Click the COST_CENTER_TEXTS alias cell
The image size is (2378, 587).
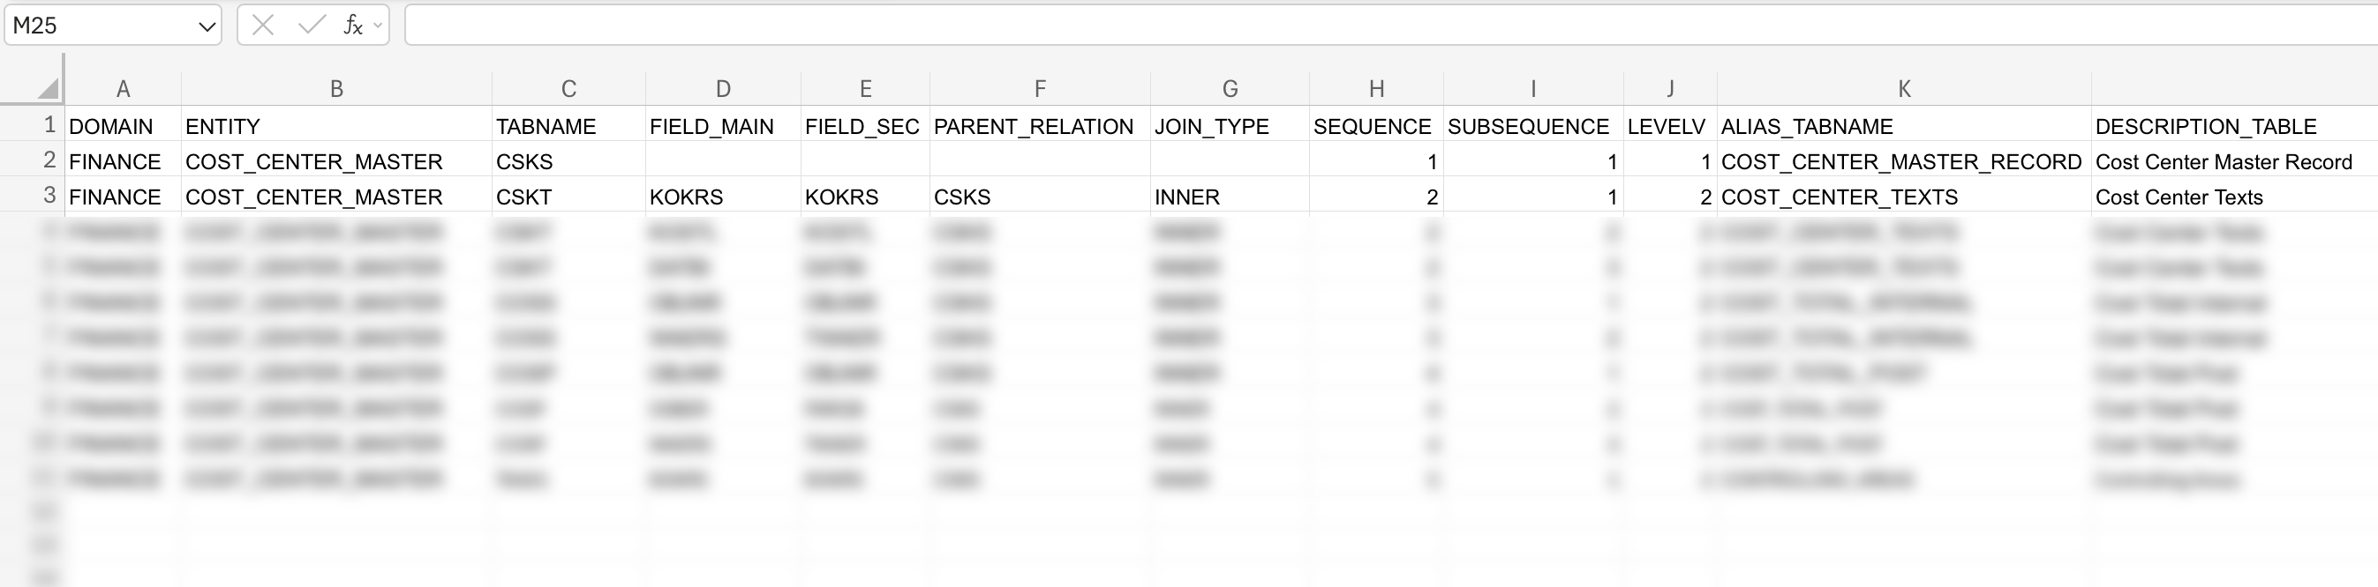click(1903, 197)
